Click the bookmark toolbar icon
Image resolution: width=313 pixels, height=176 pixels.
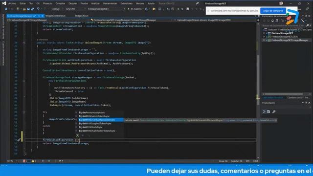pyautogui.click(x=188, y=9)
